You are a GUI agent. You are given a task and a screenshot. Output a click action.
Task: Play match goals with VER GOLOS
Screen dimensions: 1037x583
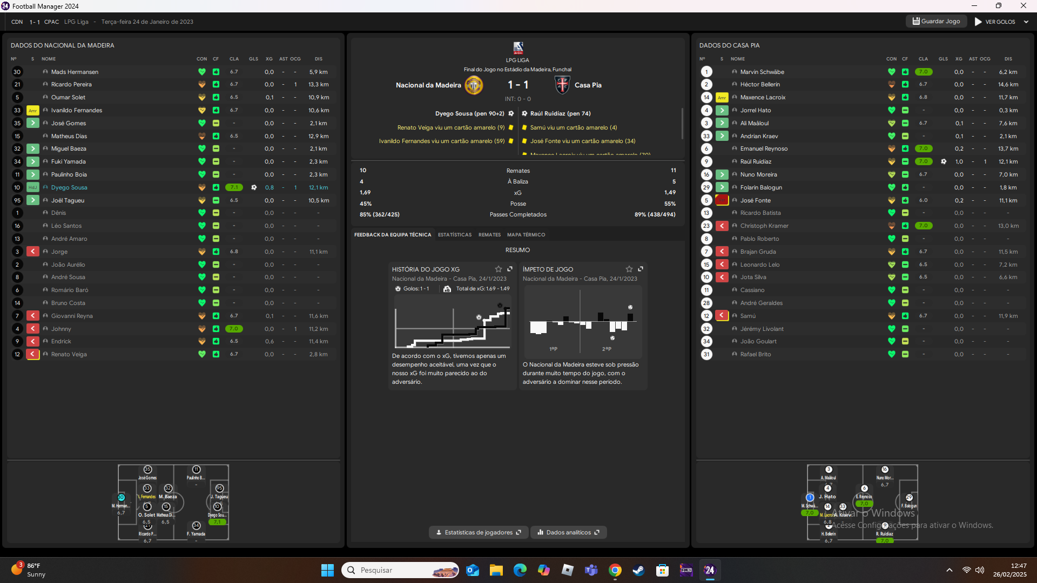point(995,22)
